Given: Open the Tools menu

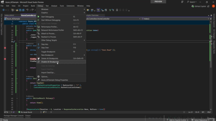Looking at the screenshot, I should coord(62,6).
